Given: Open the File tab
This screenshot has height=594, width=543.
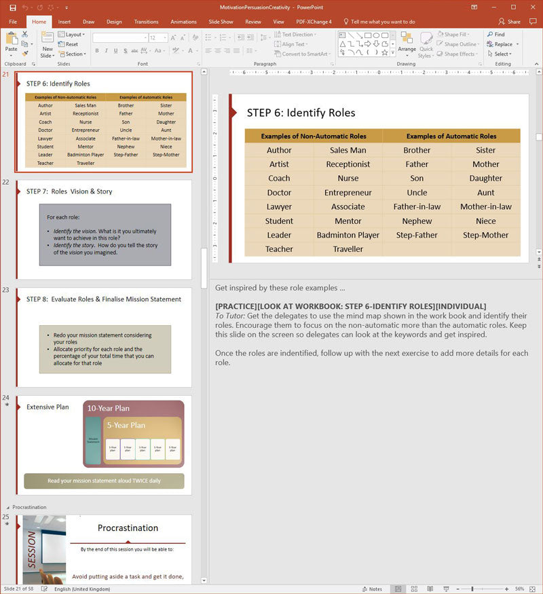Looking at the screenshot, I should (x=13, y=22).
